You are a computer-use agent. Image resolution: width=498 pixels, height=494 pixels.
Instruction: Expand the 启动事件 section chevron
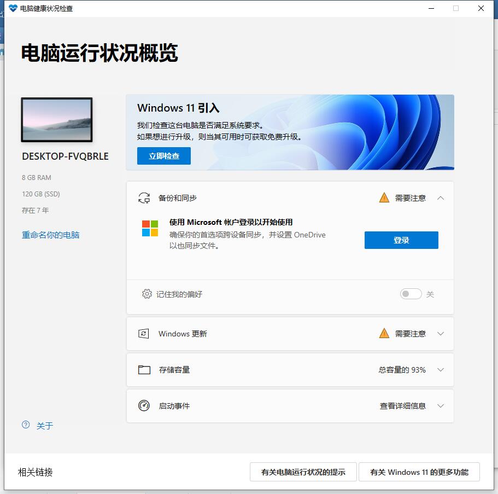click(441, 406)
